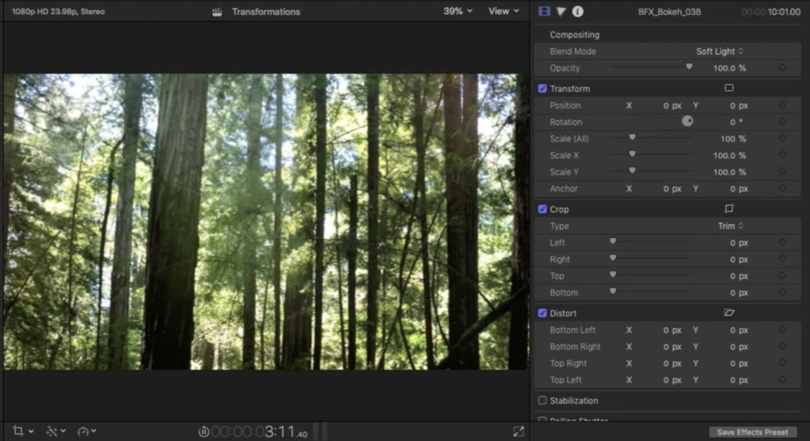Click the Opacity 100.0 % value field
Screen dimensions: 810x441
point(730,68)
